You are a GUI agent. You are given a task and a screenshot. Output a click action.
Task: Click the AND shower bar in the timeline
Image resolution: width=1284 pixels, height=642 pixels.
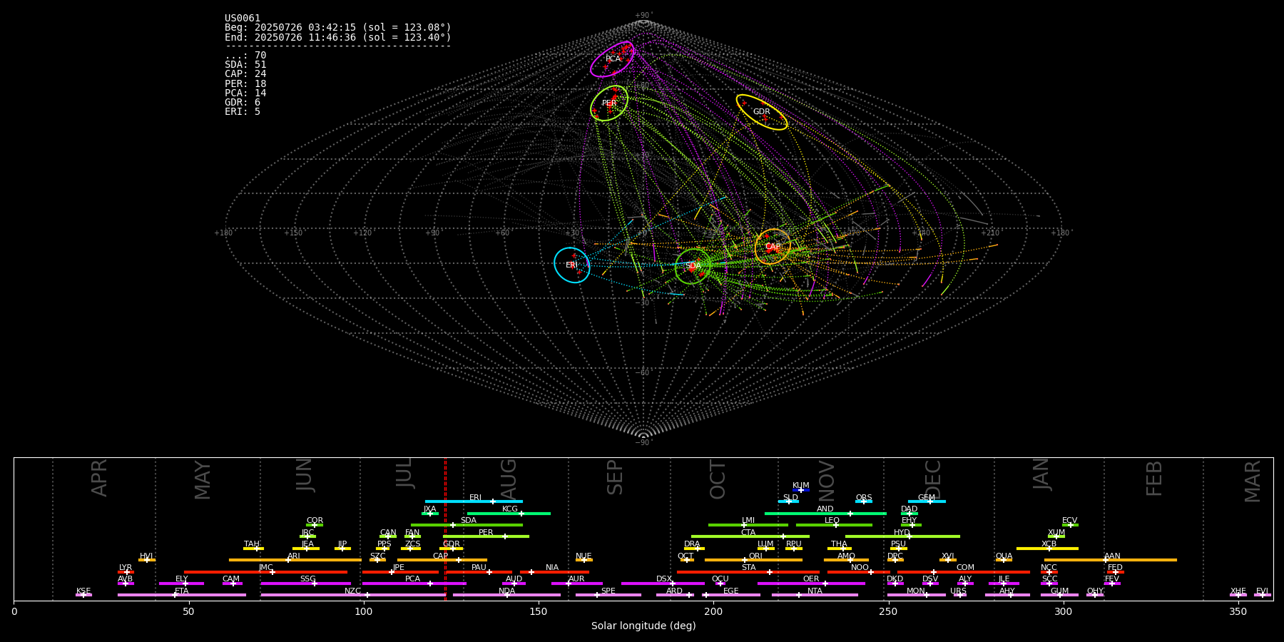pos(825,514)
